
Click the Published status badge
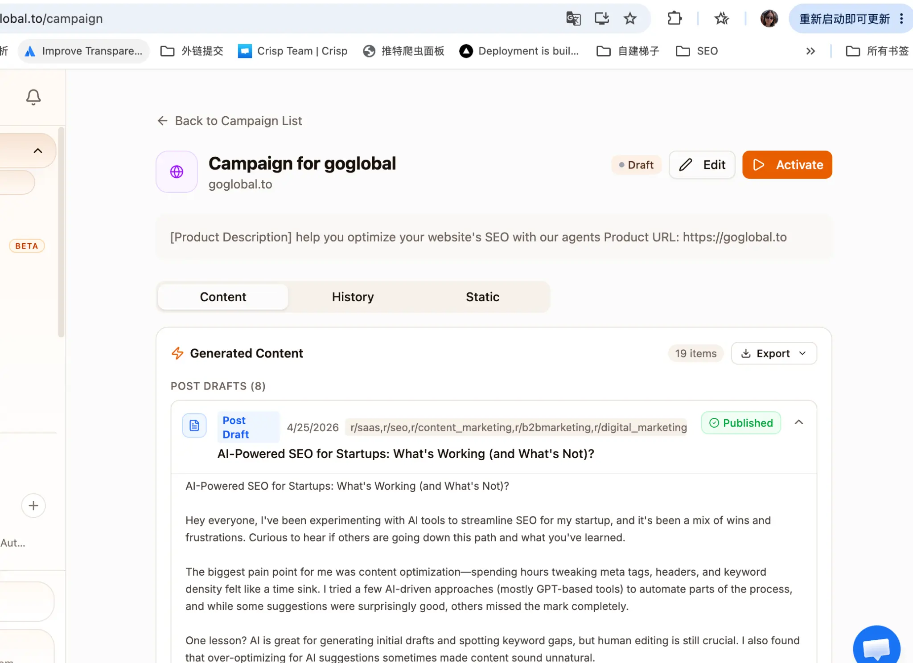[x=741, y=423]
